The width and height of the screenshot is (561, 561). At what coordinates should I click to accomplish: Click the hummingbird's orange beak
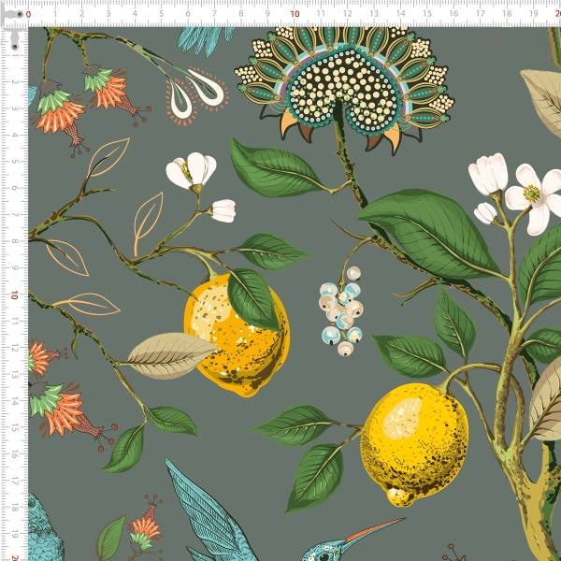coord(374,532)
